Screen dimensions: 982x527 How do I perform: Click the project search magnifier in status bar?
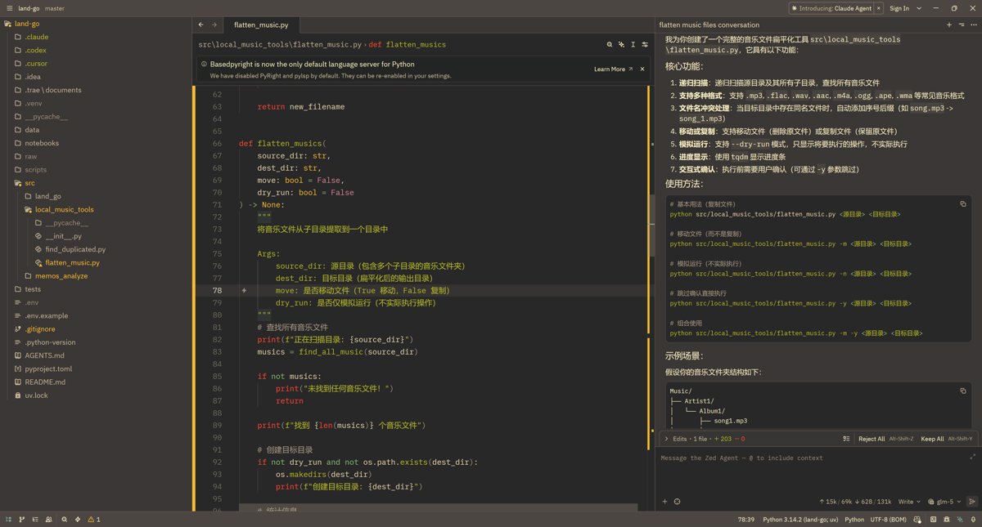64,520
